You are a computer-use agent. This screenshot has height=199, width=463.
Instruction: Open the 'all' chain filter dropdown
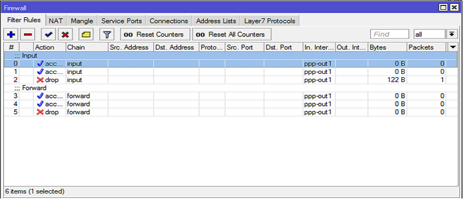[429, 34]
